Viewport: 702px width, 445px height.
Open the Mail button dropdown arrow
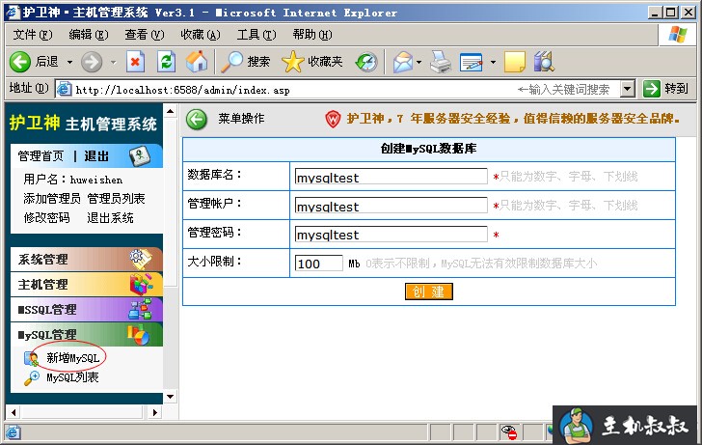(x=419, y=62)
